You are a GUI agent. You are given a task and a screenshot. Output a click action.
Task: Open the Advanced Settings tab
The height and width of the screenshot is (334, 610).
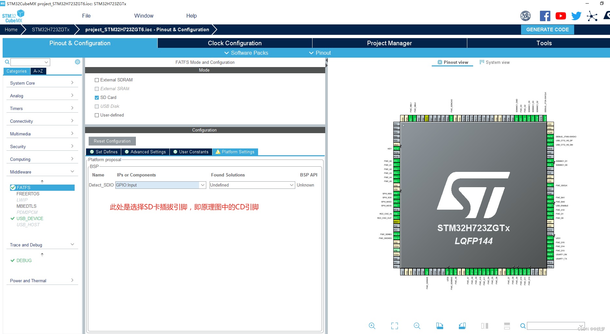[145, 152]
